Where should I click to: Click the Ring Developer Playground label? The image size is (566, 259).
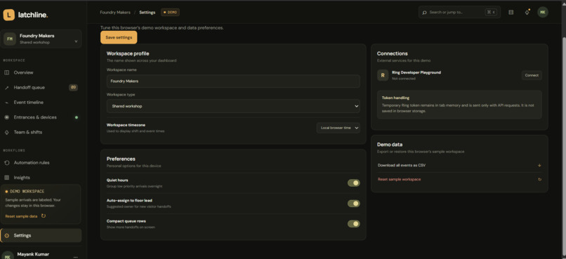(x=416, y=72)
